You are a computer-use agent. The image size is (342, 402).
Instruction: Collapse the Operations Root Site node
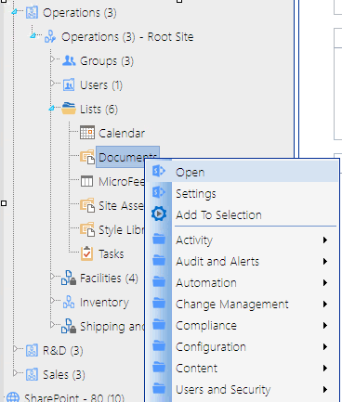(33, 35)
